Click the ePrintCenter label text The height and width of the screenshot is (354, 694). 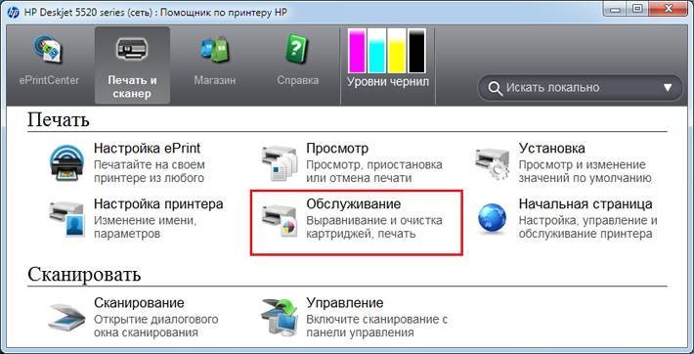tap(49, 80)
